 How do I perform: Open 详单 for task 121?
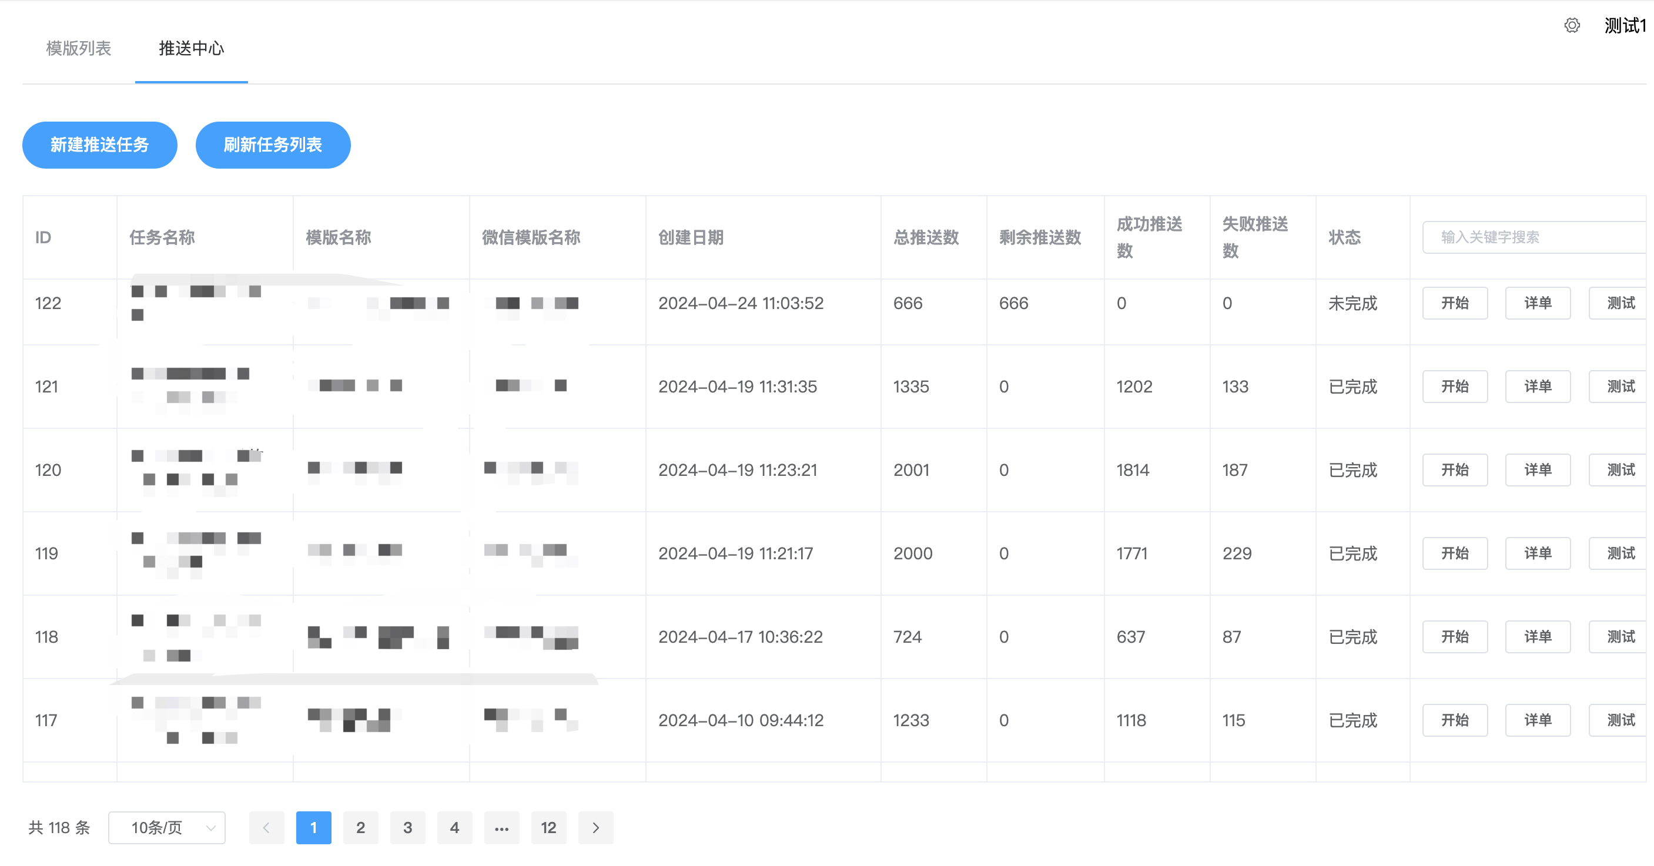[1538, 387]
